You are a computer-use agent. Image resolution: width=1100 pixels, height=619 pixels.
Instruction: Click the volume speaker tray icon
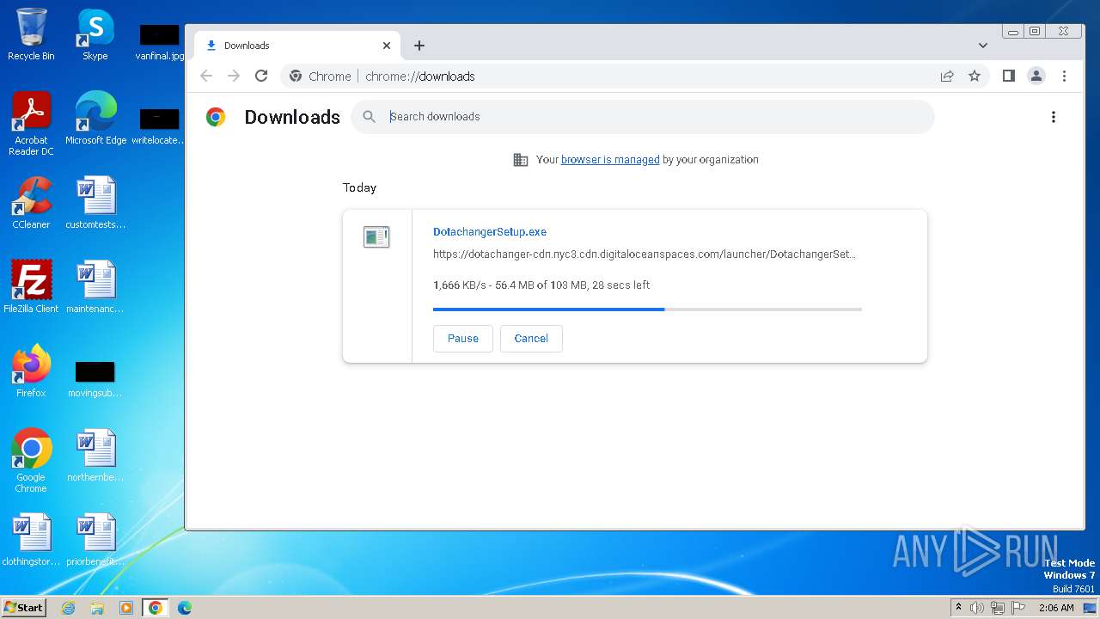pyautogui.click(x=977, y=608)
